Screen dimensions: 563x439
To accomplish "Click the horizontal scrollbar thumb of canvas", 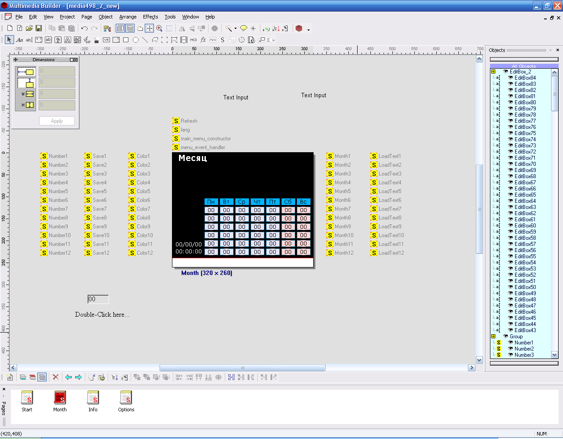I will [242, 368].
